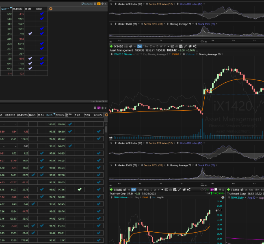Click green plus icon on left TRMK chart

pyautogui.click(x=111, y=190)
